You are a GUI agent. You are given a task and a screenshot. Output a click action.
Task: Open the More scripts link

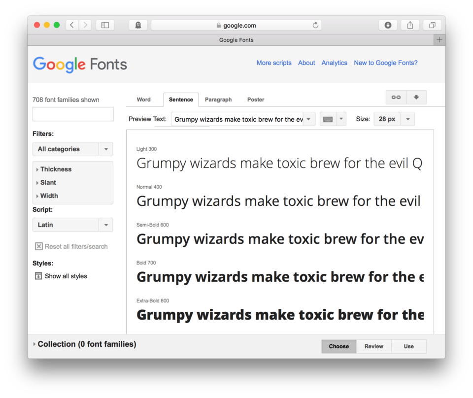click(274, 63)
